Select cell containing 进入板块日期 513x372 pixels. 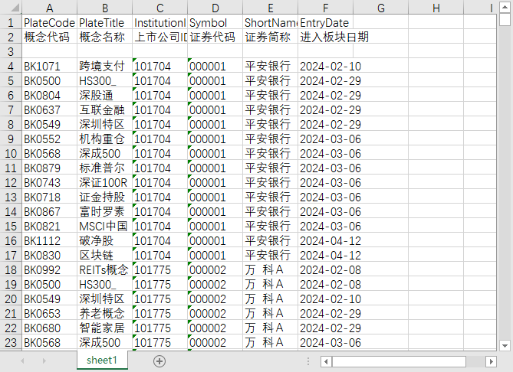point(326,37)
